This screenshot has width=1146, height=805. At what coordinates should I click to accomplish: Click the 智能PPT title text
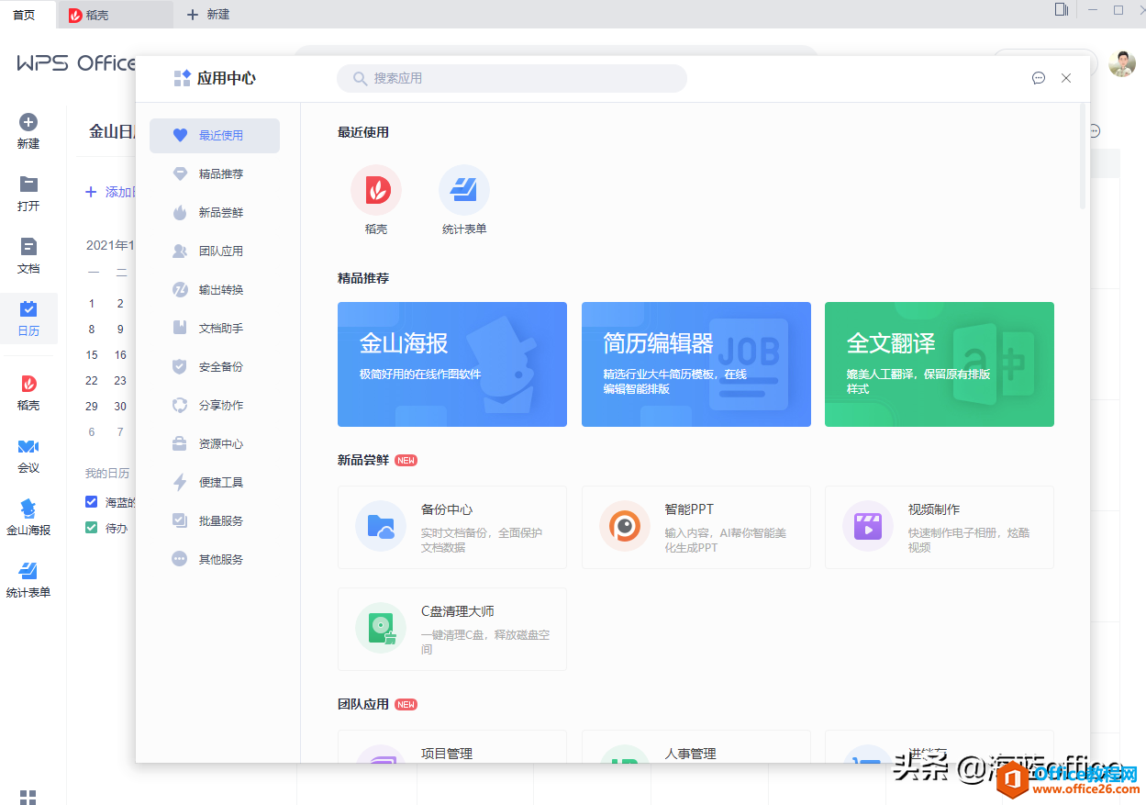pyautogui.click(x=689, y=509)
